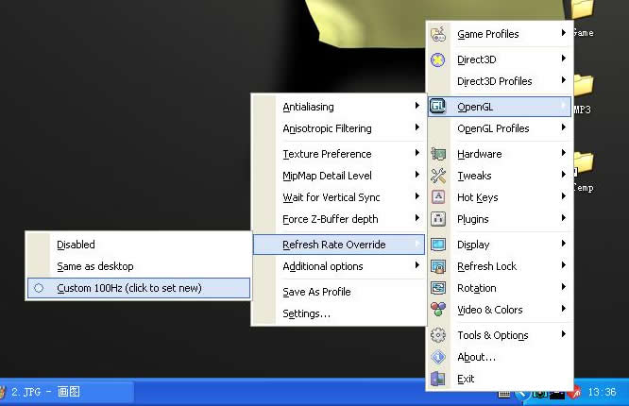This screenshot has width=629, height=406.
Task: Click the Game Profiles gamepad icon
Action: (x=438, y=34)
